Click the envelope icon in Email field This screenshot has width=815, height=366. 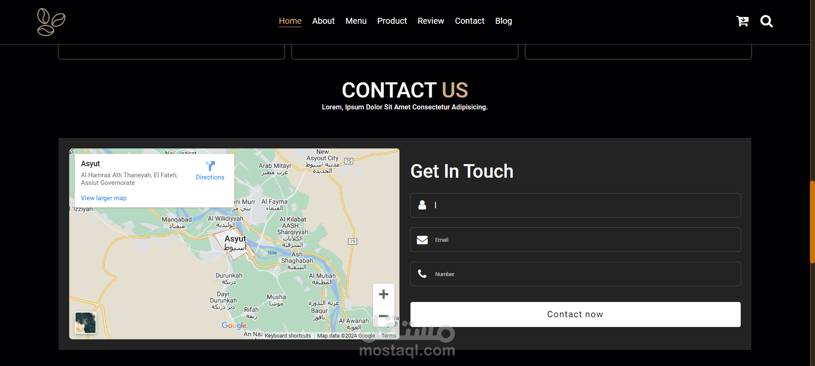click(422, 240)
